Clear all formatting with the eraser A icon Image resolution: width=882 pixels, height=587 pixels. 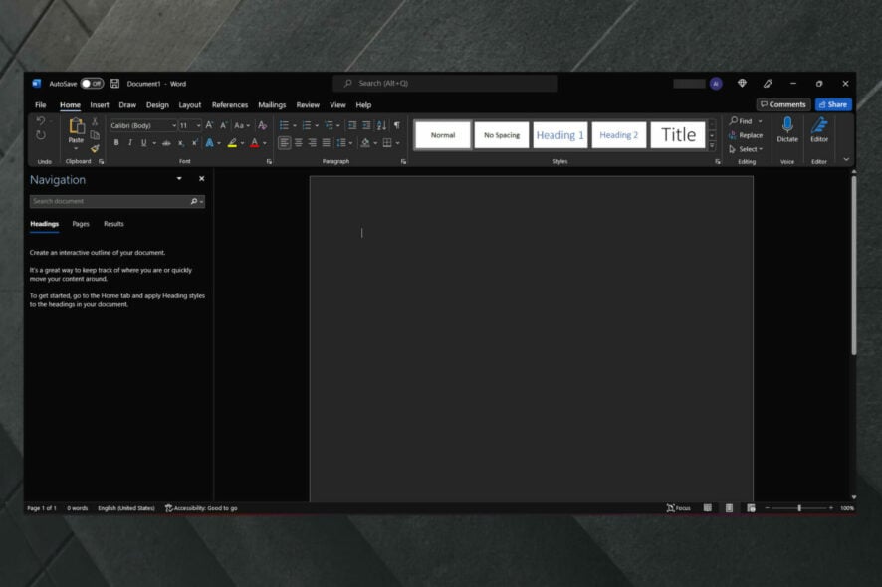coord(262,125)
